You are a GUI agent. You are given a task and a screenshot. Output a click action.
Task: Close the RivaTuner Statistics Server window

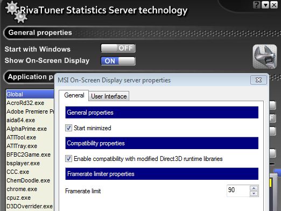pos(274,5)
